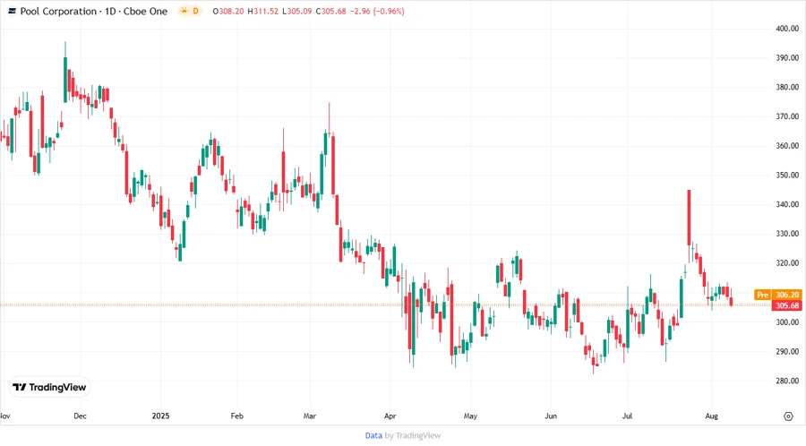
Task: Click the 290.00 price axis label
Action: point(787,351)
